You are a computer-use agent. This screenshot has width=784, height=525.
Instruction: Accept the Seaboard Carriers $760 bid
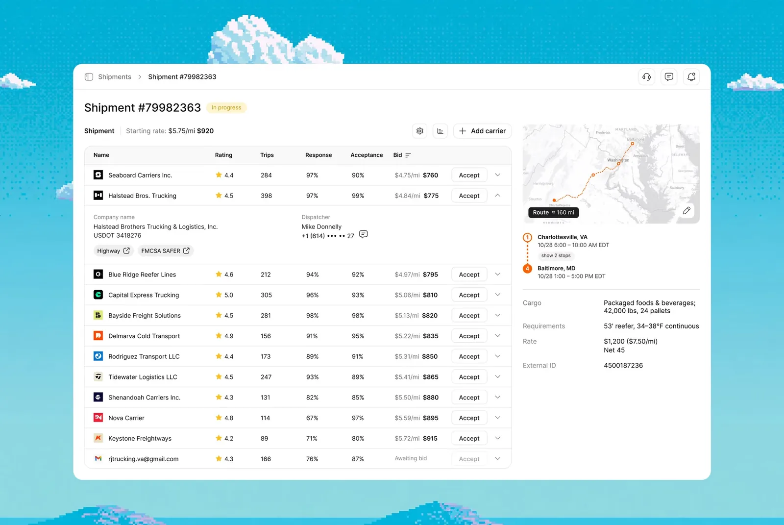[469, 175]
